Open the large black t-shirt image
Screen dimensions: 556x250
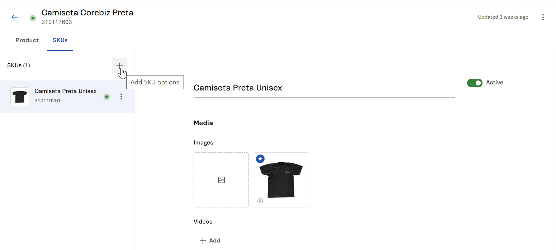[281, 180]
